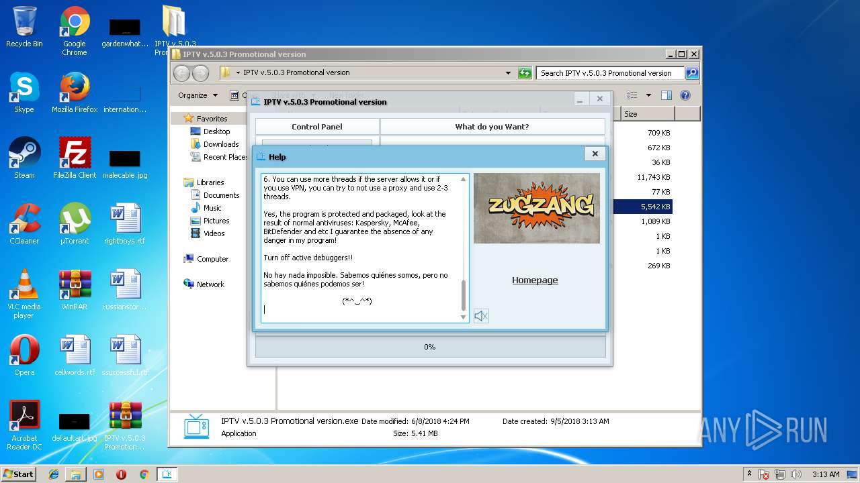Select Documents library
860x483 pixels.
tap(221, 195)
